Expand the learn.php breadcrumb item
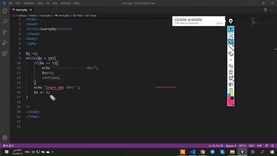The width and height of the screenshot is (277, 156). tap(62, 16)
